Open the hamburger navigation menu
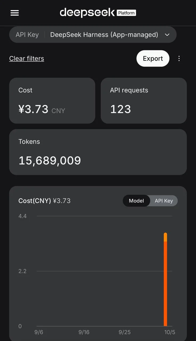The width and height of the screenshot is (196, 341). pyautogui.click(x=15, y=13)
